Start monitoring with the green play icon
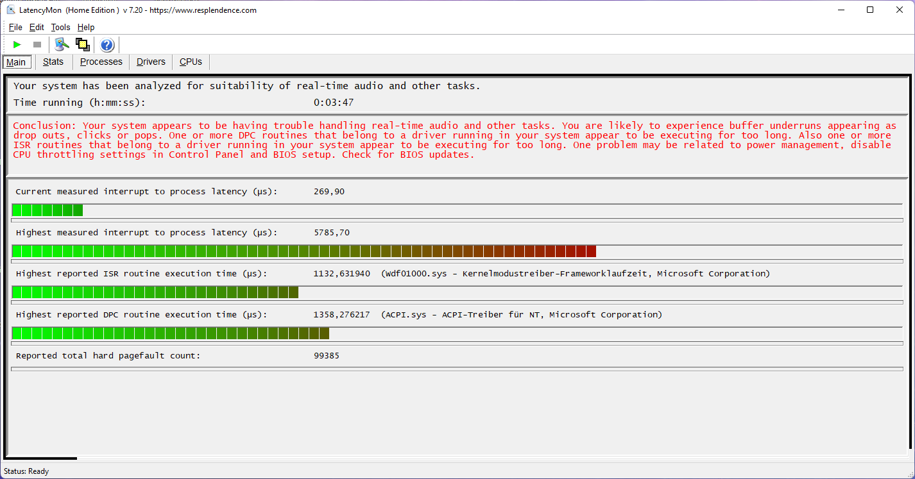 coord(17,44)
